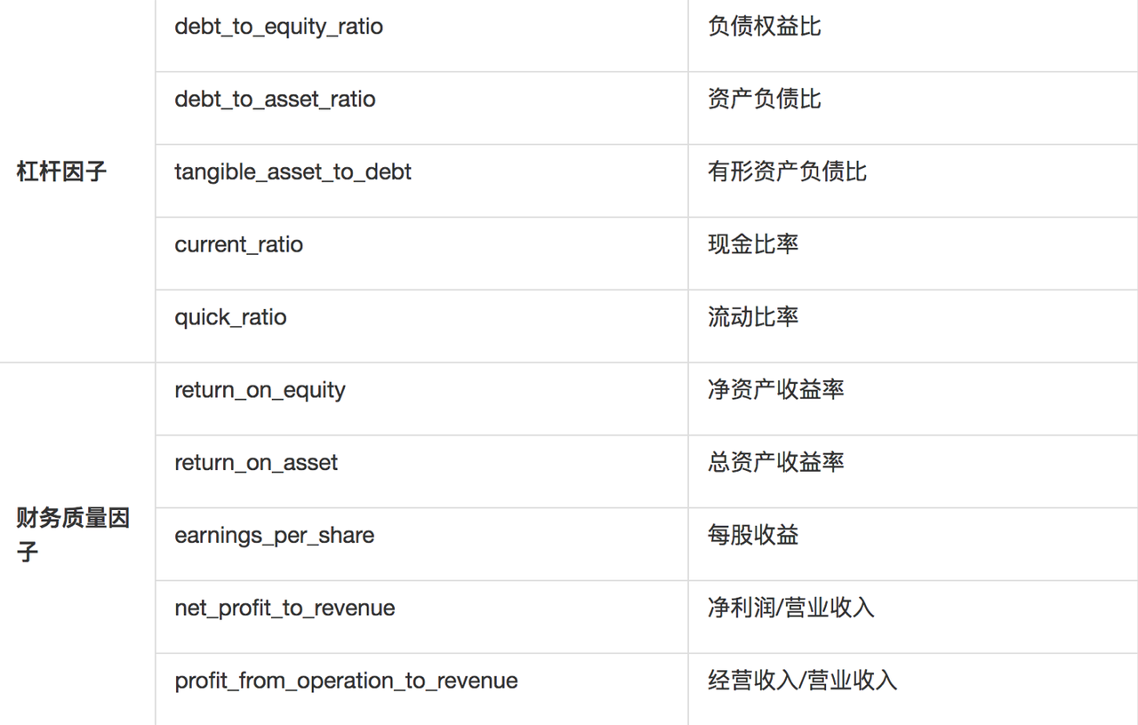The height and width of the screenshot is (725, 1138).
Task: Click profit_from_operation_to_revenue cell
Action: (346, 681)
